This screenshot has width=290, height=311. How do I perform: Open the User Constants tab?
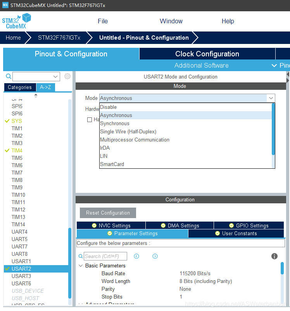tap(236, 234)
